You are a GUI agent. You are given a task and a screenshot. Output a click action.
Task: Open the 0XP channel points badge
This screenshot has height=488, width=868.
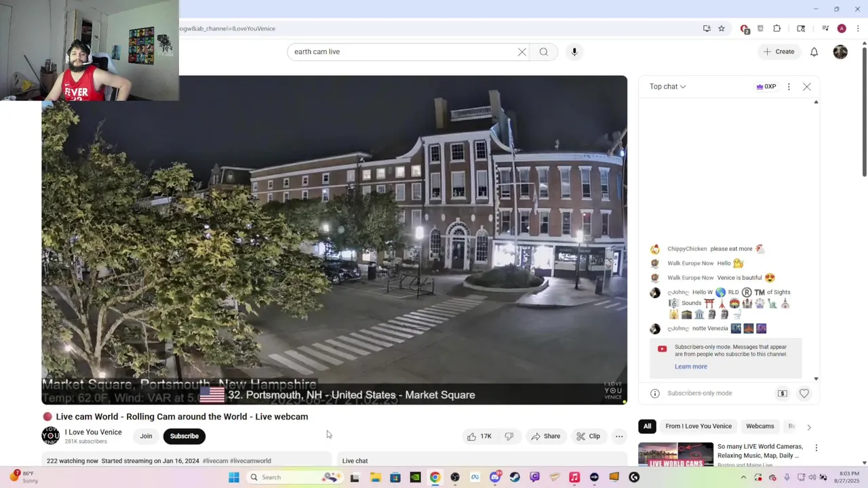[766, 87]
